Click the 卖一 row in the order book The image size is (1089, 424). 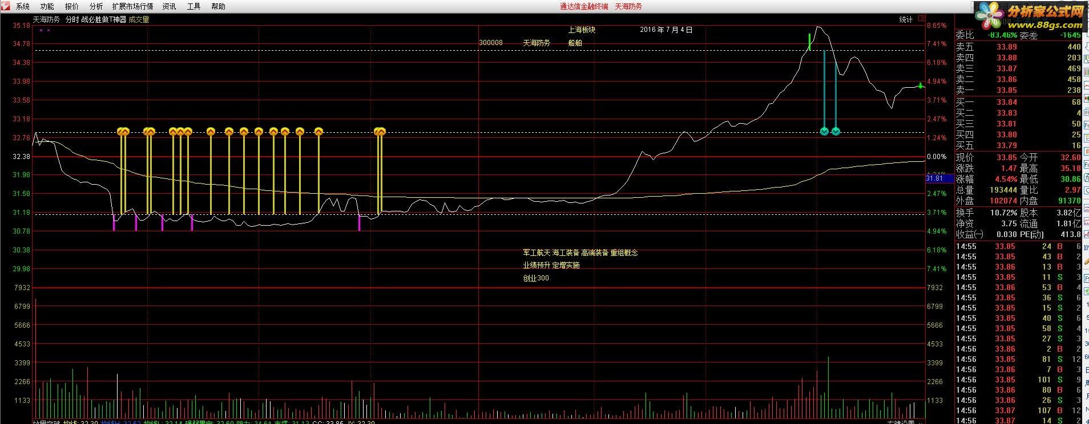click(1018, 90)
